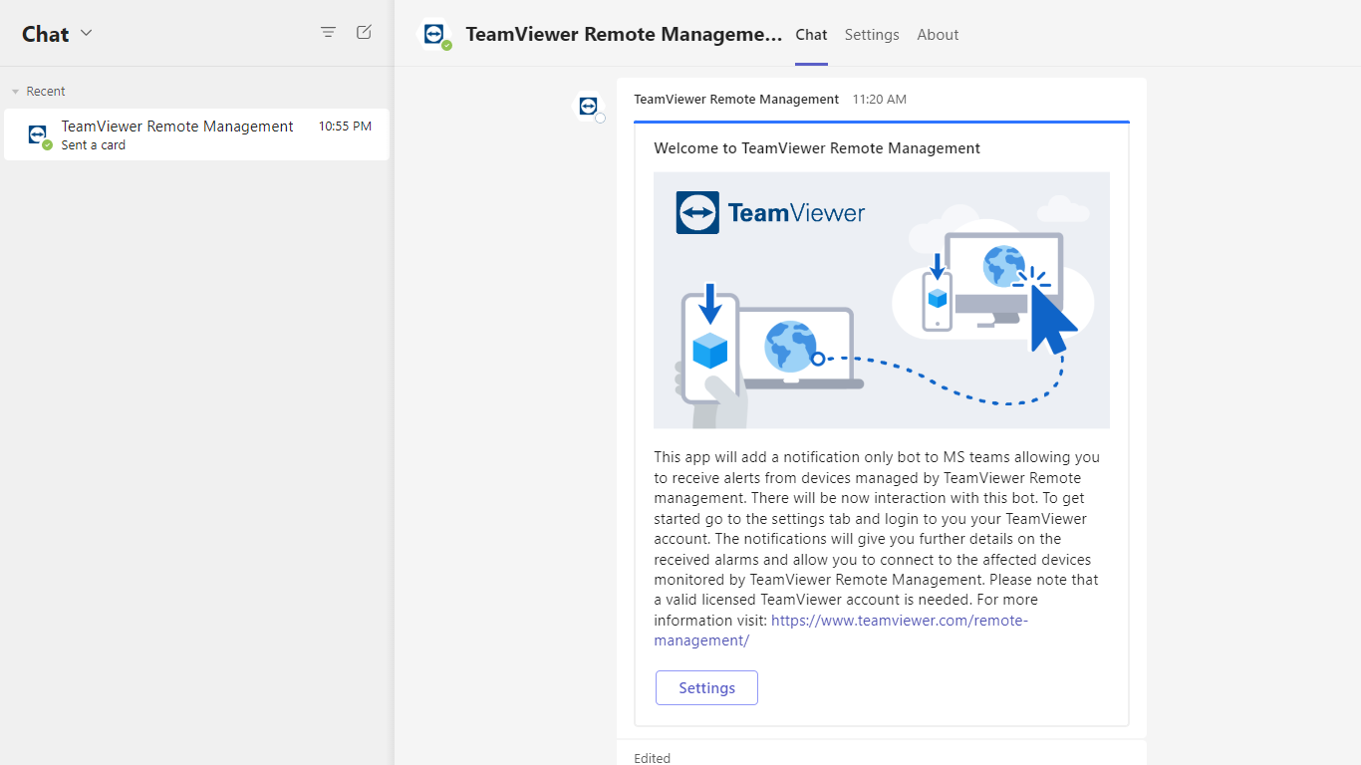This screenshot has width=1361, height=765.
Task: Click the TeamViewer bot avatar beside the message
Action: coord(588,107)
